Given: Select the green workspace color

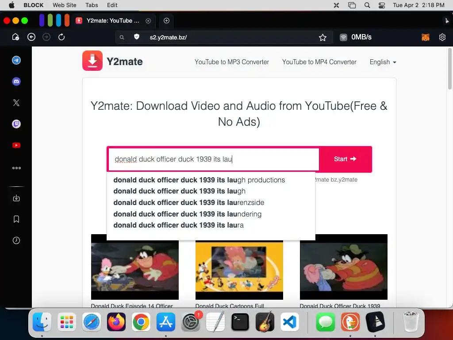Looking at the screenshot, I should [50, 20].
